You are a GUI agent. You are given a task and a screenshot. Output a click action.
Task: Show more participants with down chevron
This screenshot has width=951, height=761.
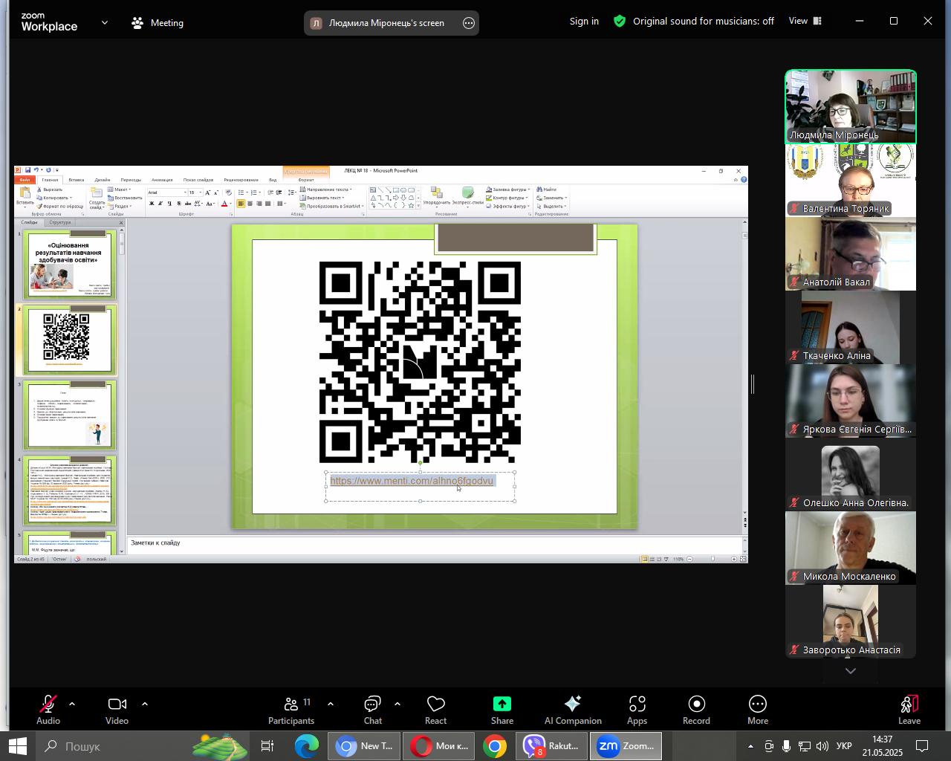pos(851,671)
